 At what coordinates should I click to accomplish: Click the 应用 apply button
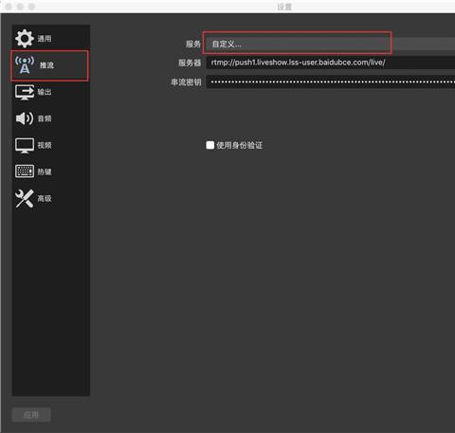[x=31, y=415]
